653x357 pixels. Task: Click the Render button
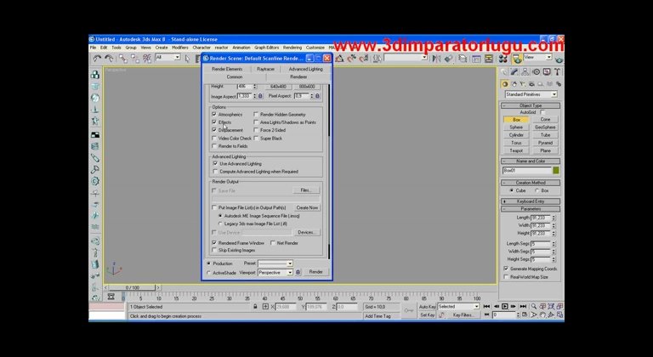(x=316, y=272)
